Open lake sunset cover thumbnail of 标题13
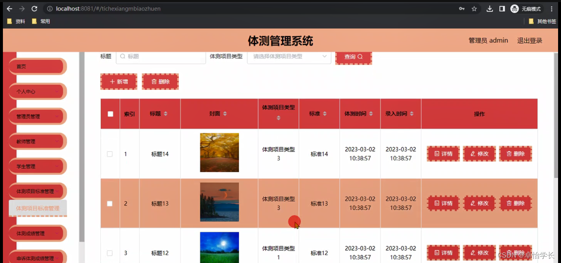This screenshot has width=561, height=263. (x=219, y=202)
